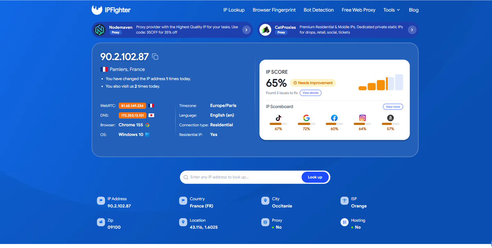Click the IP score bar chart
Screen dimensions: 492x248
click(x=380, y=82)
